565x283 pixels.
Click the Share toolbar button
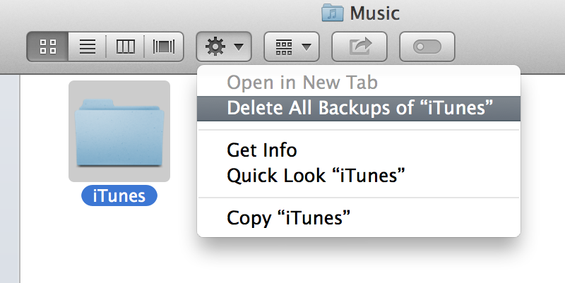coord(359,47)
